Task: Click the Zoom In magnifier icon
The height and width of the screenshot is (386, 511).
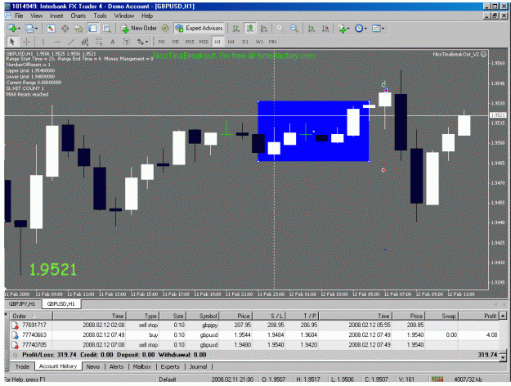Action: click(x=280, y=29)
